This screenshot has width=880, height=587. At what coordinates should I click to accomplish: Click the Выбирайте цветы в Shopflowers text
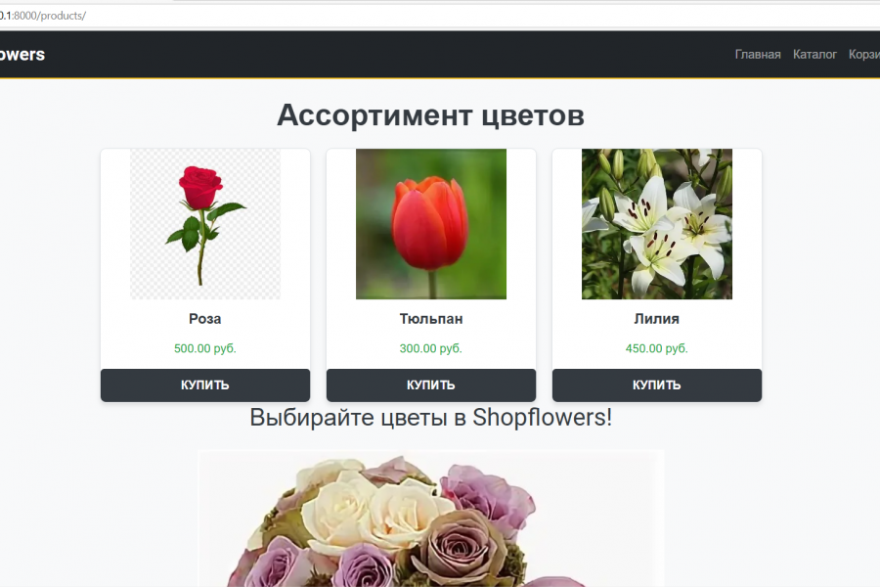(x=430, y=418)
